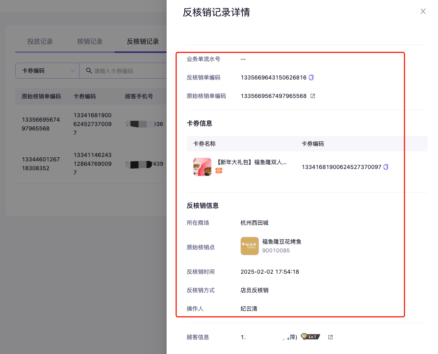Copy the 卡券编码 in 卡券信息 table
The height and width of the screenshot is (354, 438).
(386, 167)
